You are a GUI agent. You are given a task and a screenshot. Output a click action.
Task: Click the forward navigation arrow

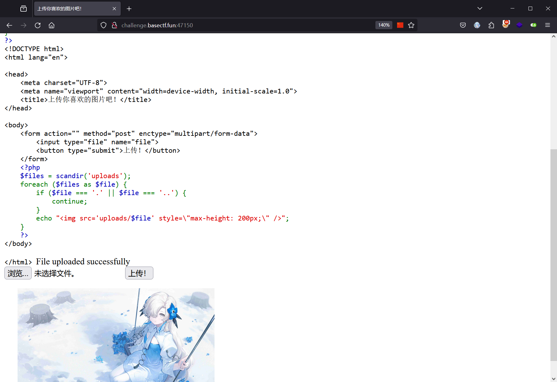click(x=24, y=25)
